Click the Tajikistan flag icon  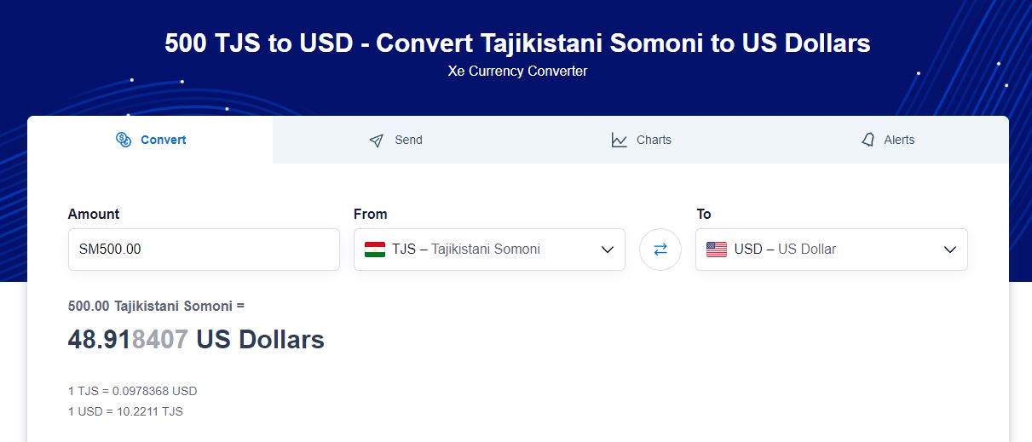(375, 250)
